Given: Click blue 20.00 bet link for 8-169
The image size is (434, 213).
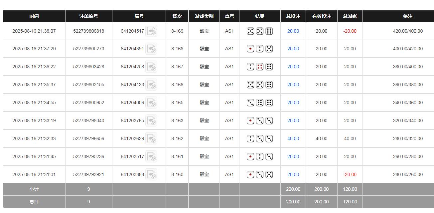Looking at the screenshot, I should pos(293,31).
